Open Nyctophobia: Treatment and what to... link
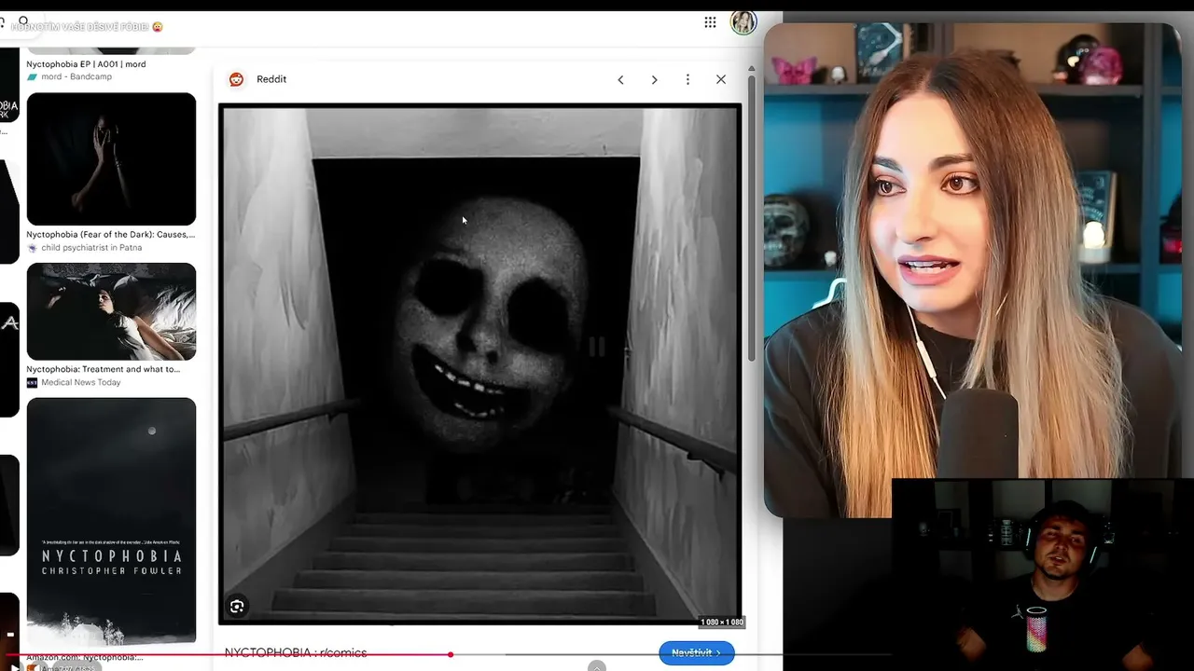This screenshot has width=1194, height=671. coord(104,369)
